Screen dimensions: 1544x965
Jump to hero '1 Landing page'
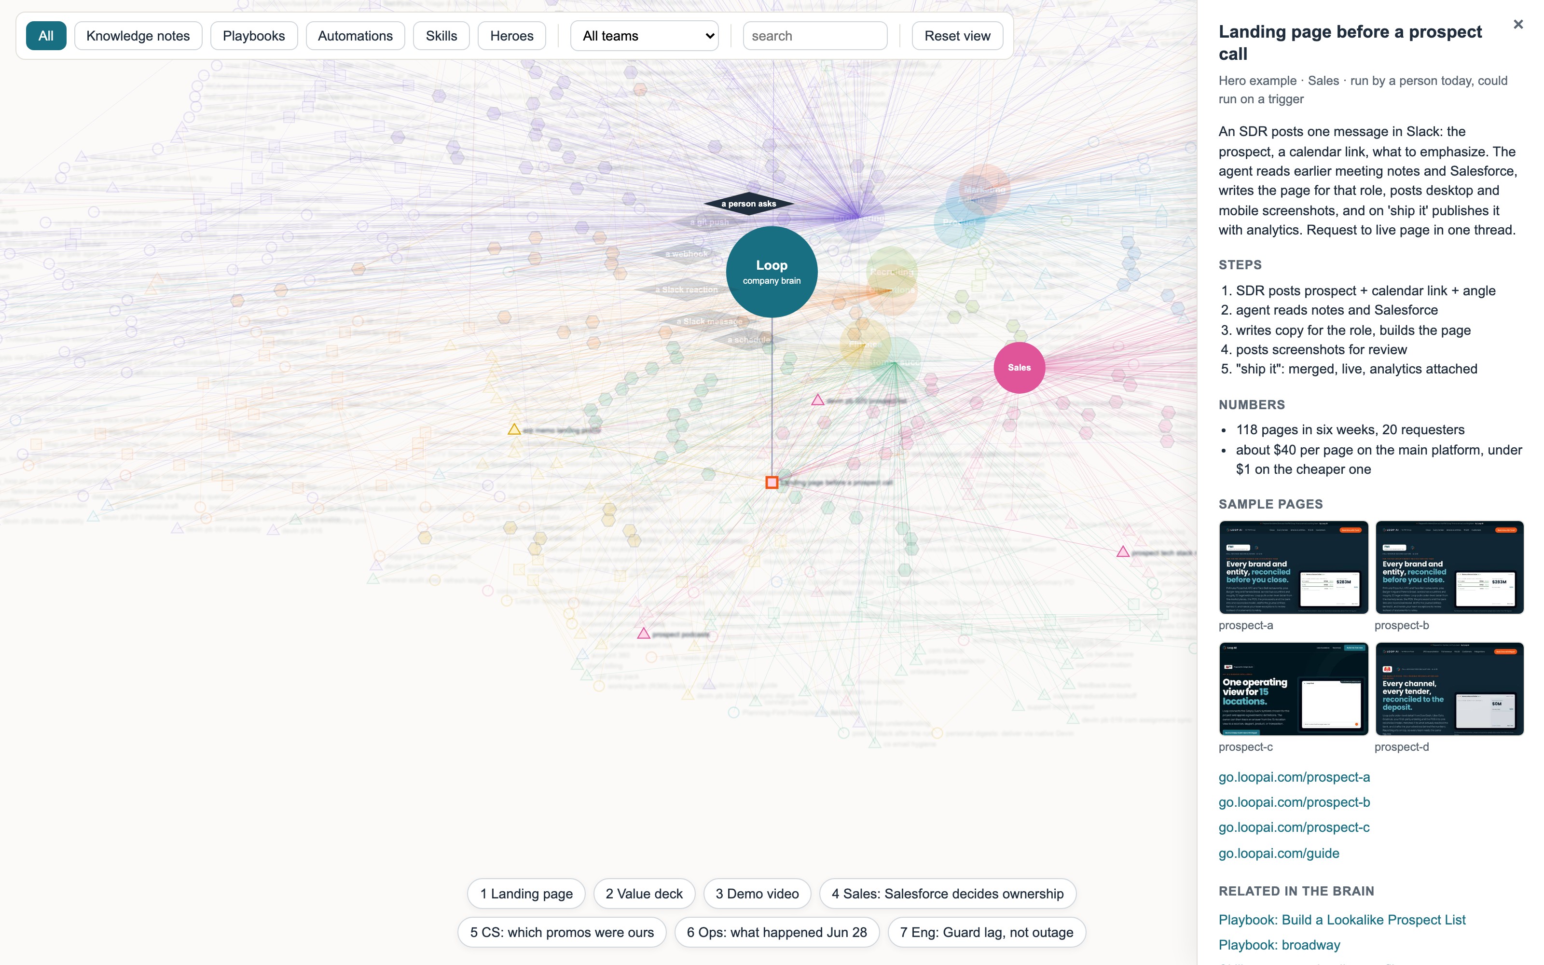(x=526, y=894)
